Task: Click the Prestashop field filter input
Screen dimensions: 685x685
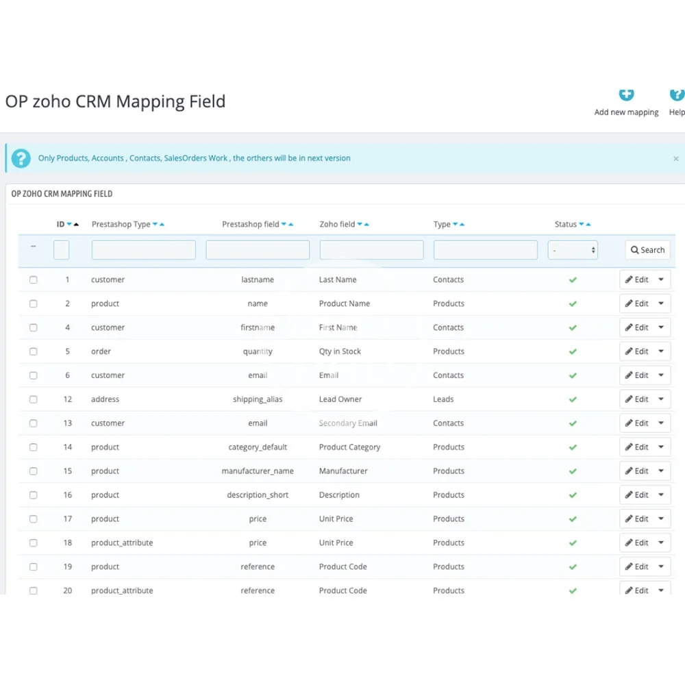Action: 258,250
